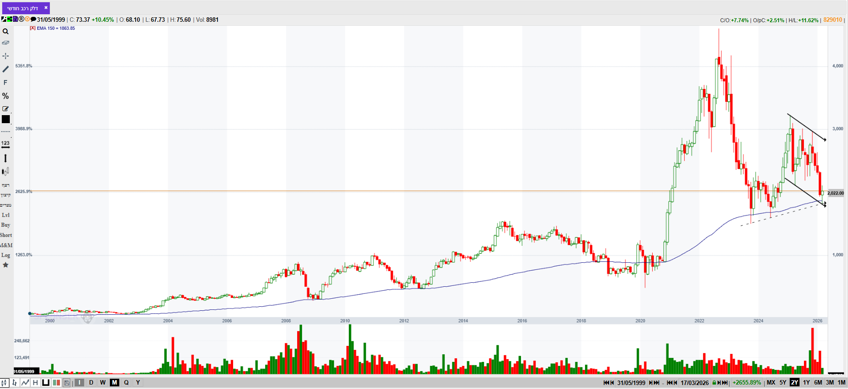Click the blue X icon in header
The height and width of the screenshot is (389, 848).
(x=15, y=19)
